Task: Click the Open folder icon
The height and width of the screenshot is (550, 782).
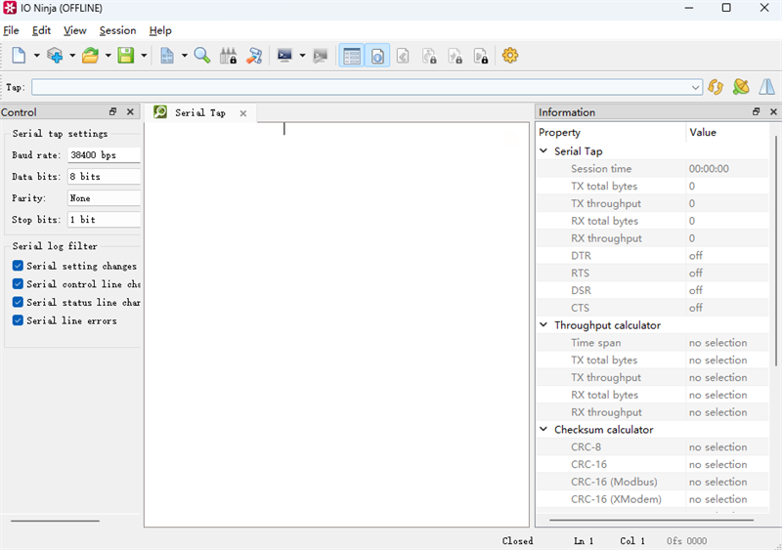Action: (x=90, y=56)
